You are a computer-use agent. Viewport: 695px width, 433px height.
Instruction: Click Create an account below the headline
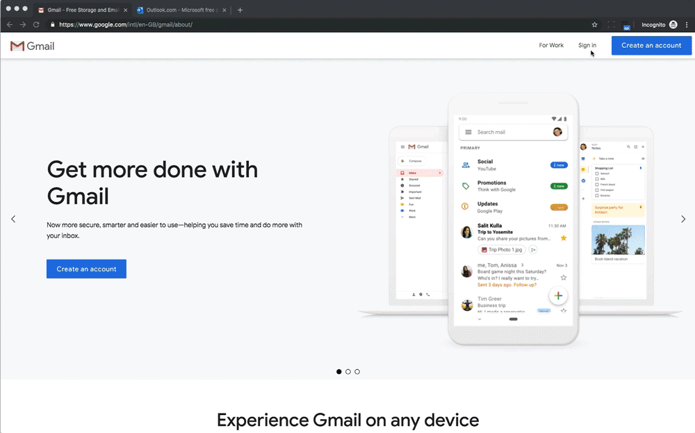tap(86, 269)
